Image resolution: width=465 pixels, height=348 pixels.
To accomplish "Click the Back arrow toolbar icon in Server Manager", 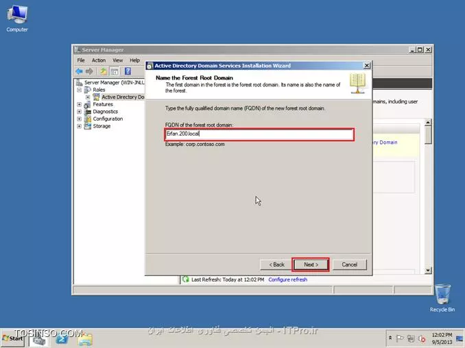I will [x=79, y=71].
